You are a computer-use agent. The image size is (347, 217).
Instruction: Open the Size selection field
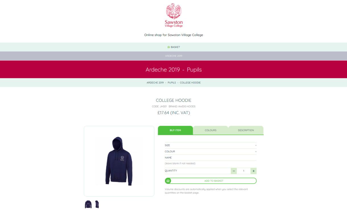coord(210,145)
